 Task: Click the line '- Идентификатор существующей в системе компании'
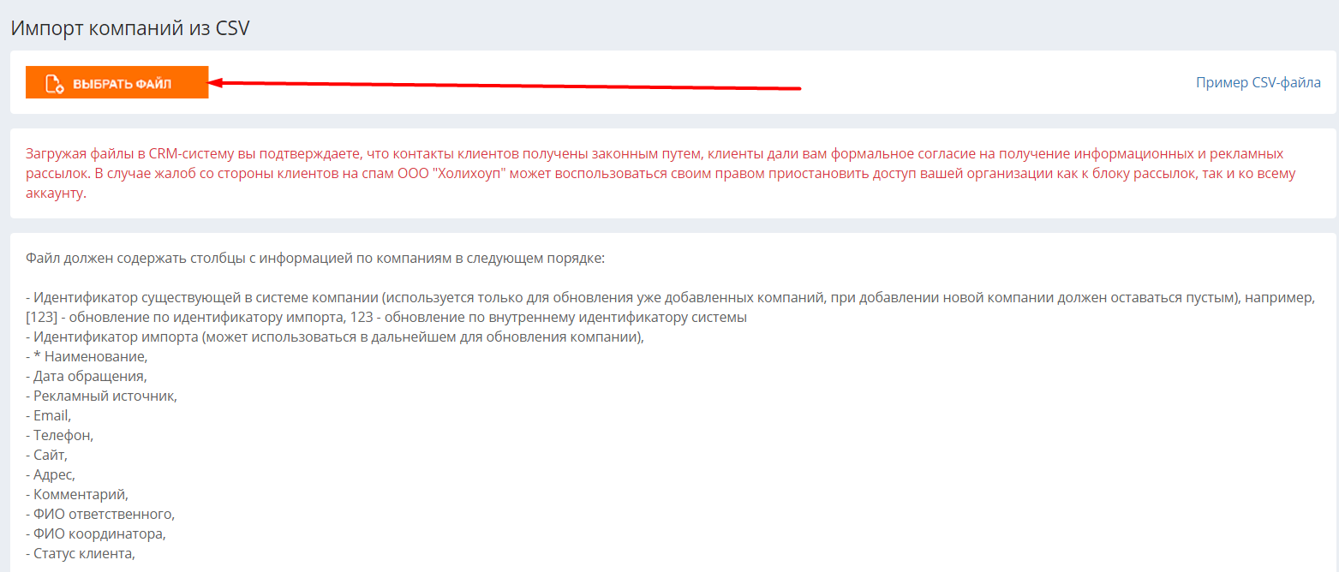coord(670,307)
